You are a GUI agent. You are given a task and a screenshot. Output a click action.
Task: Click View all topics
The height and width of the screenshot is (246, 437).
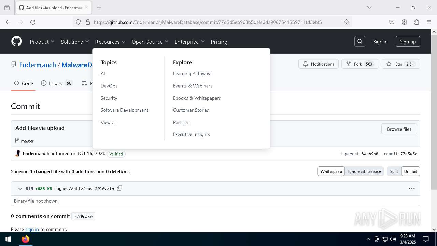coord(109,122)
